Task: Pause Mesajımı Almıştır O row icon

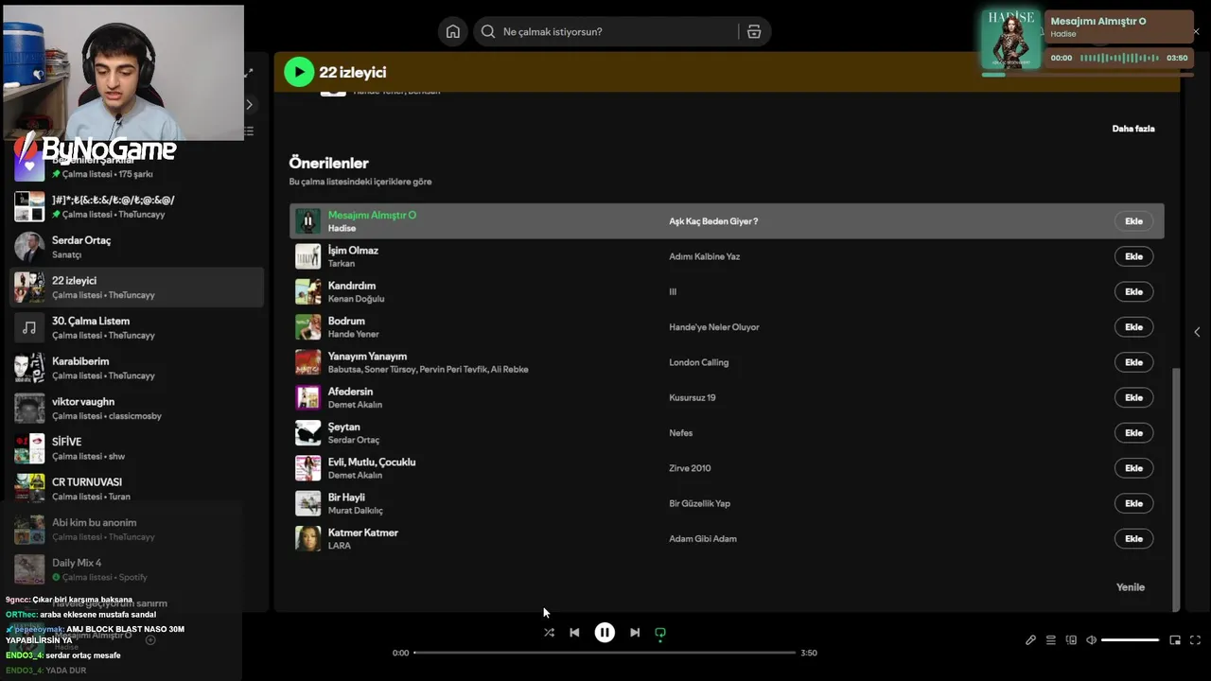Action: 307,221
